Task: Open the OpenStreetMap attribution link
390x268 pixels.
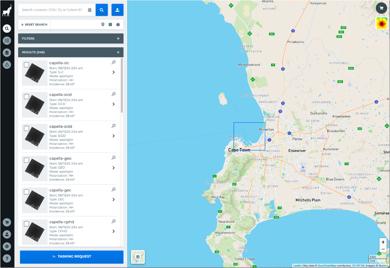Action: (x=327, y=265)
